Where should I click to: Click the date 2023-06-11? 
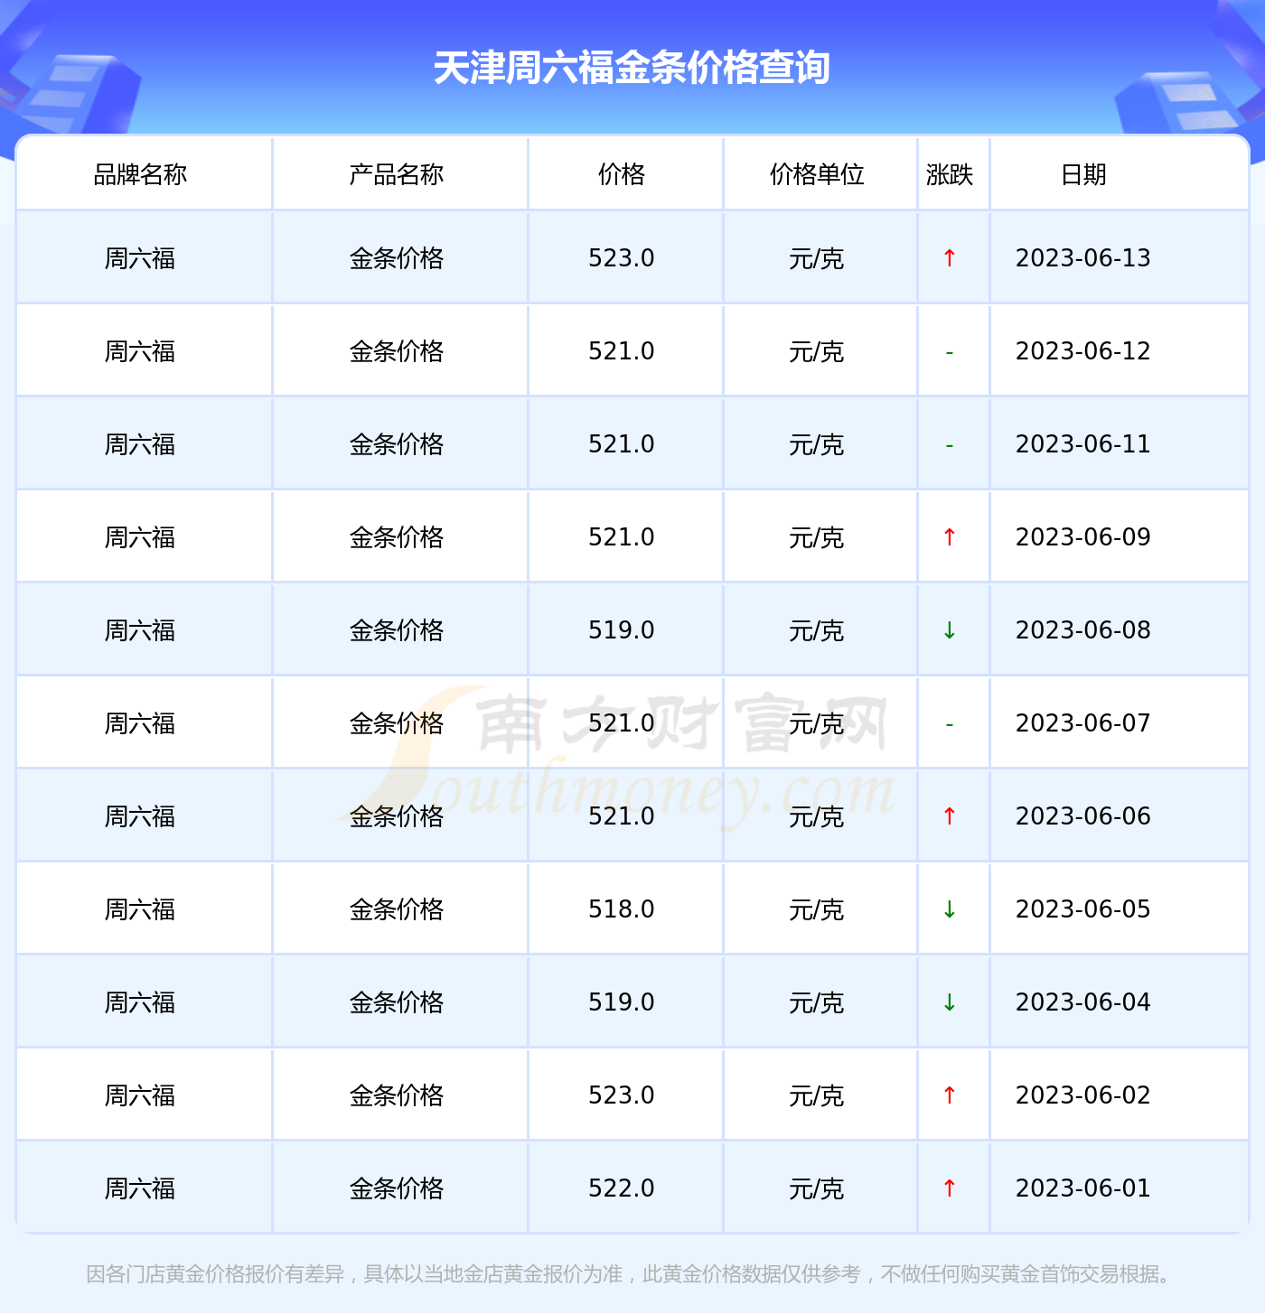coord(1083,444)
